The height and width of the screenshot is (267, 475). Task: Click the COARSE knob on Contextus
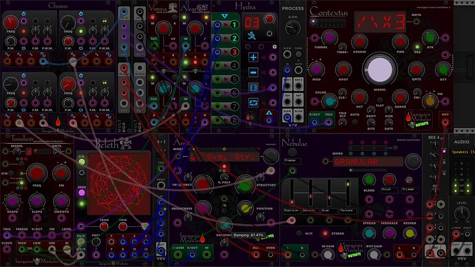pos(359,42)
